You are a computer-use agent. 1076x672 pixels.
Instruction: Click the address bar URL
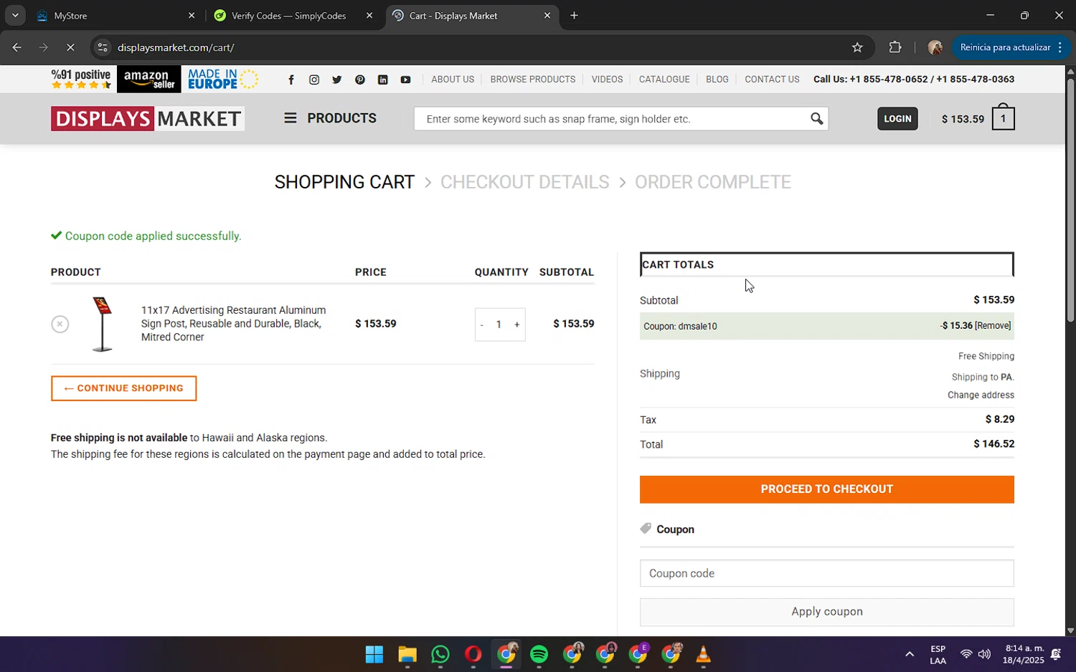(176, 47)
